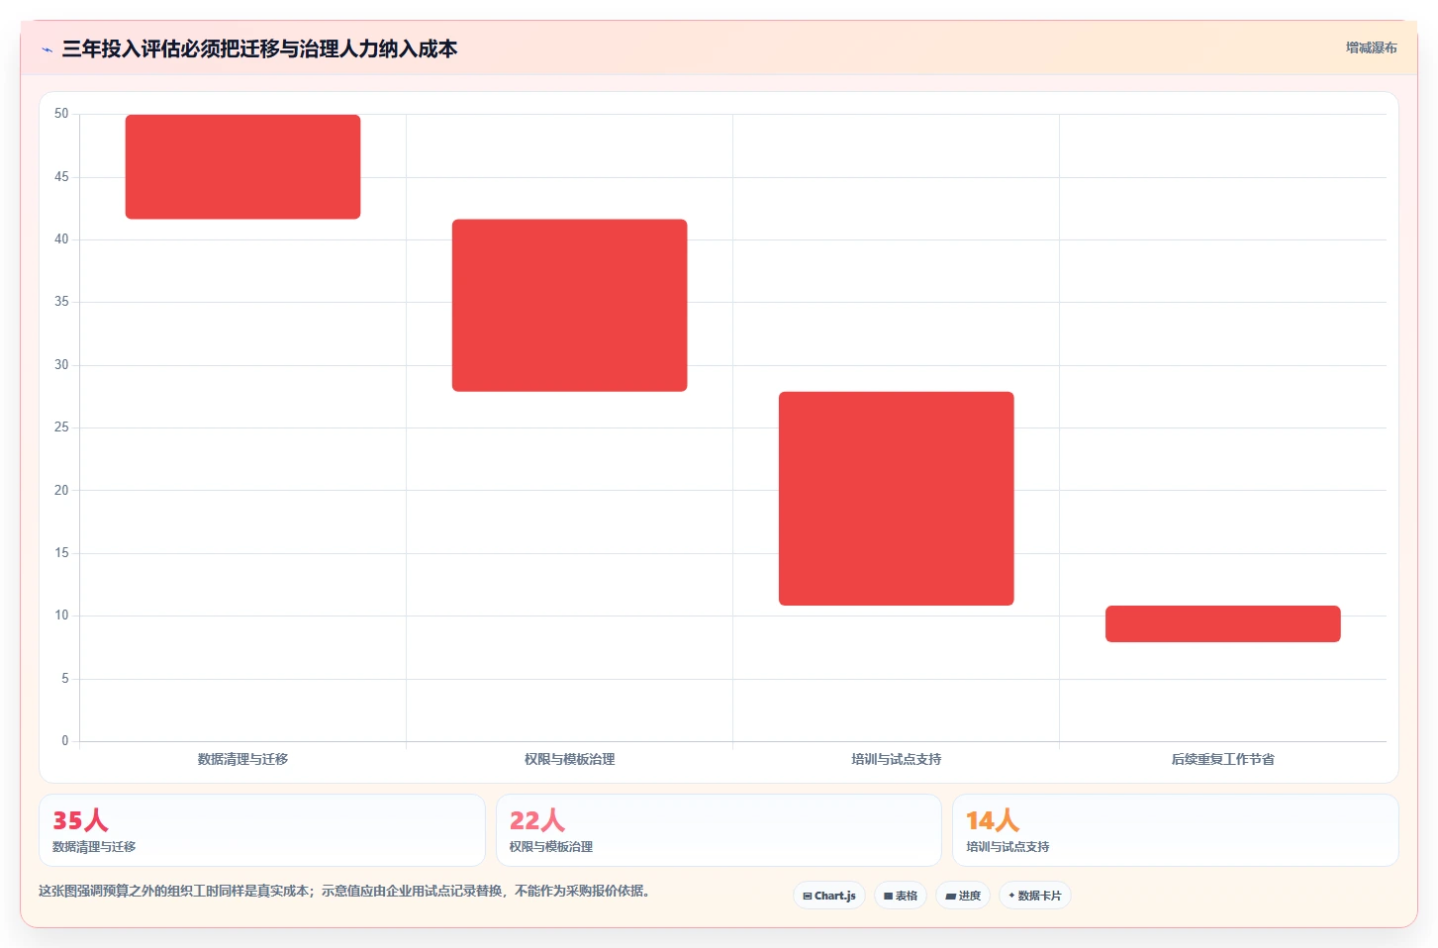Select the 表格 tag pill
The image size is (1438, 948).
point(901,896)
